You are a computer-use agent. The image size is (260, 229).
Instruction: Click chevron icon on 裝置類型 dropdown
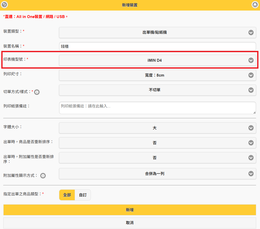click(x=251, y=33)
